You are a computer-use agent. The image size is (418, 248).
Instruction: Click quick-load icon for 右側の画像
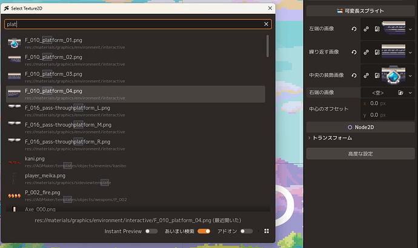pos(400,93)
